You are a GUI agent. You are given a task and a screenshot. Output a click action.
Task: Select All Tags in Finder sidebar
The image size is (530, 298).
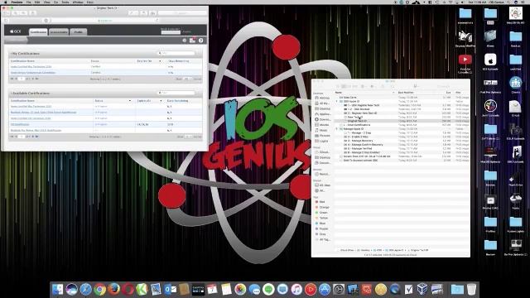tap(322, 240)
